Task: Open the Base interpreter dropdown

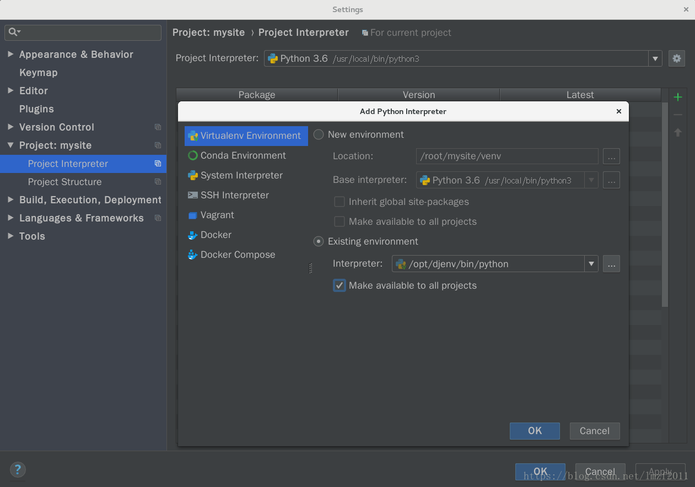Action: point(591,180)
